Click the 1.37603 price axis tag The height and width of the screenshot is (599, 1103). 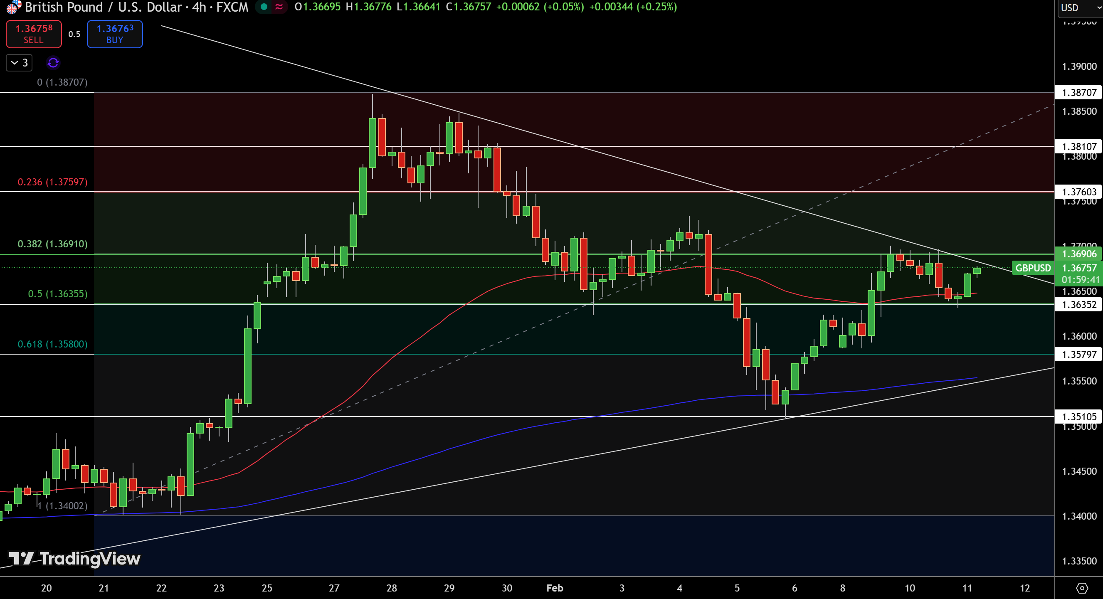[x=1078, y=192]
